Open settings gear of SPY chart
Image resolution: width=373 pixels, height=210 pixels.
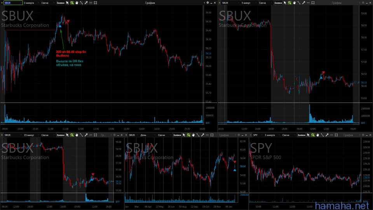pyautogui.click(x=363, y=135)
